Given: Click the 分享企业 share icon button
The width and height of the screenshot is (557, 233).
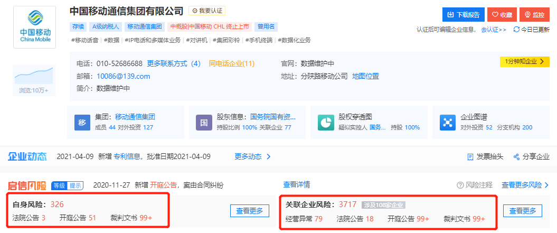Looking at the screenshot, I should pyautogui.click(x=532, y=156).
